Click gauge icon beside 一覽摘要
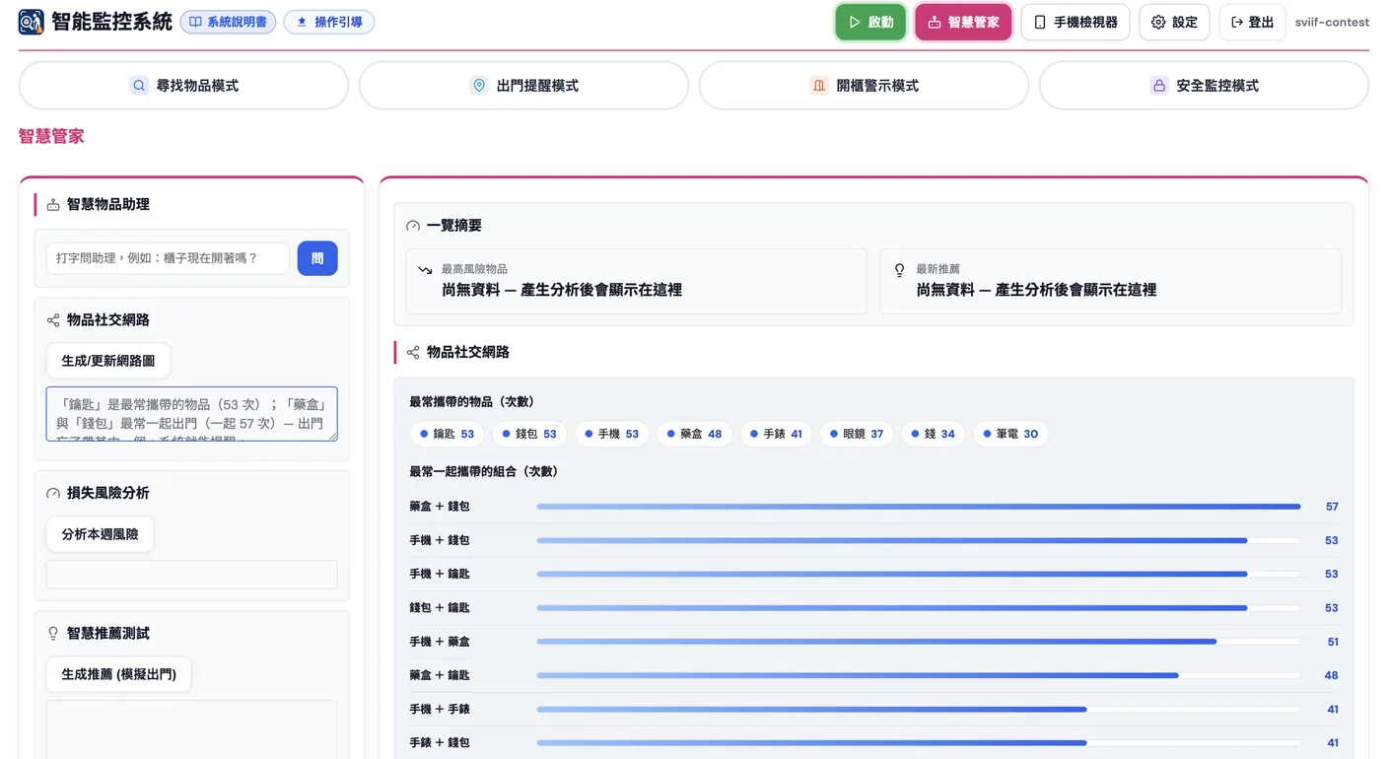 (x=413, y=226)
